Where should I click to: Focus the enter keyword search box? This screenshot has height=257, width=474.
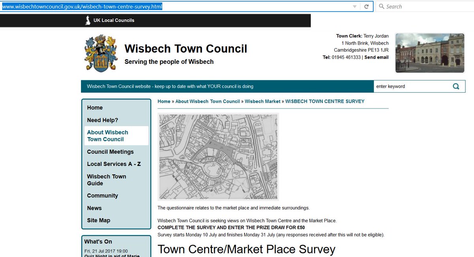411,86
